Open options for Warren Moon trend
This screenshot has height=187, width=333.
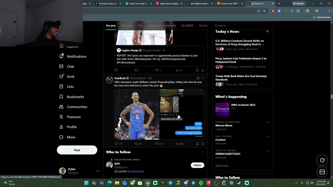click(268, 123)
